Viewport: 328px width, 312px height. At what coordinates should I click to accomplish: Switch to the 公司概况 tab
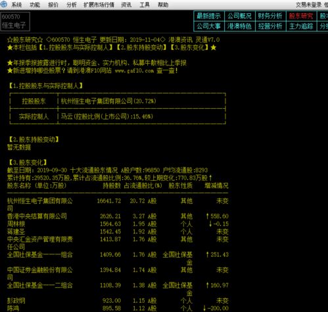pyautogui.click(x=240, y=16)
